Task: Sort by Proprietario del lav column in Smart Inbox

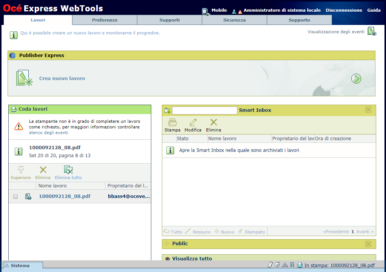Action: point(293,139)
